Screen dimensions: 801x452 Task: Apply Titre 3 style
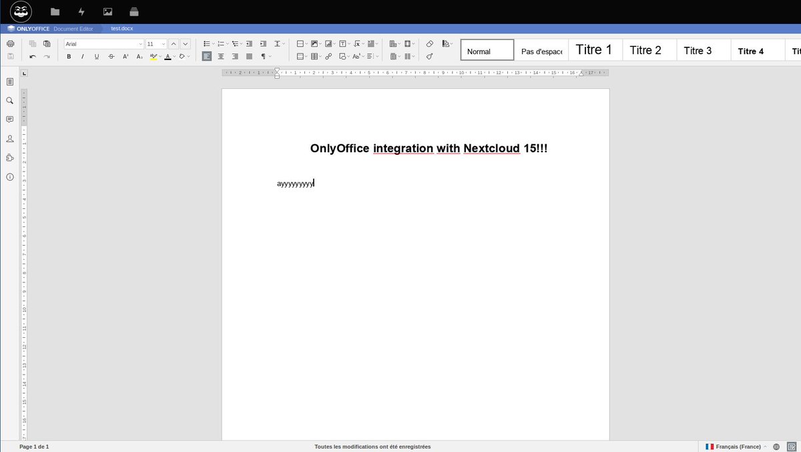click(x=704, y=50)
